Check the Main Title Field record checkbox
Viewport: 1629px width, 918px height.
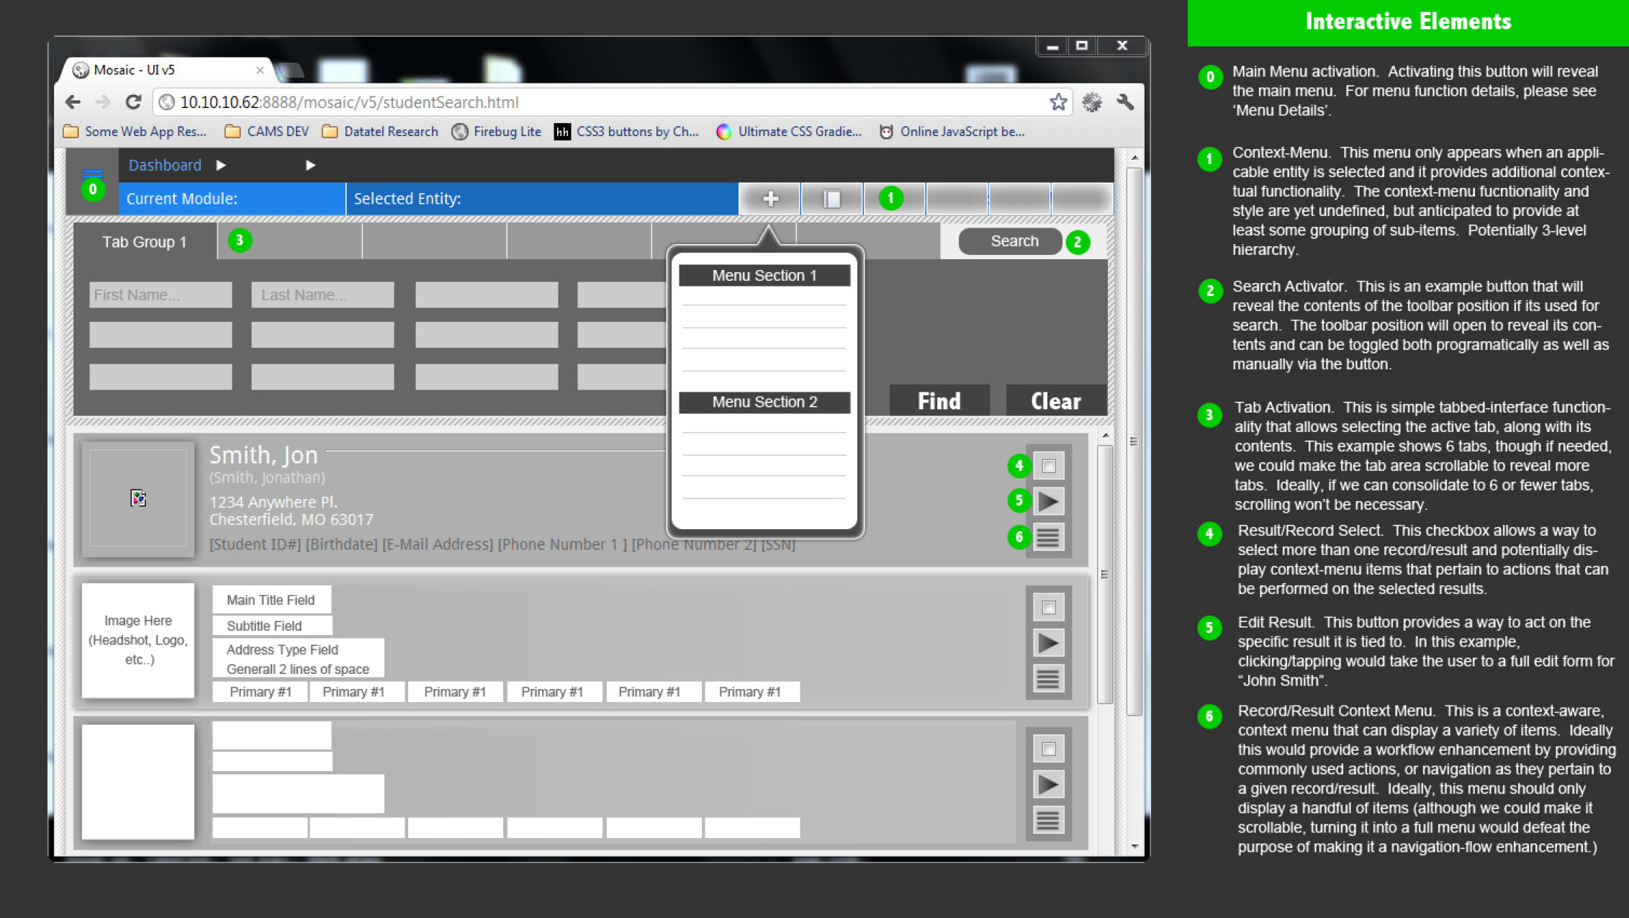(x=1049, y=608)
